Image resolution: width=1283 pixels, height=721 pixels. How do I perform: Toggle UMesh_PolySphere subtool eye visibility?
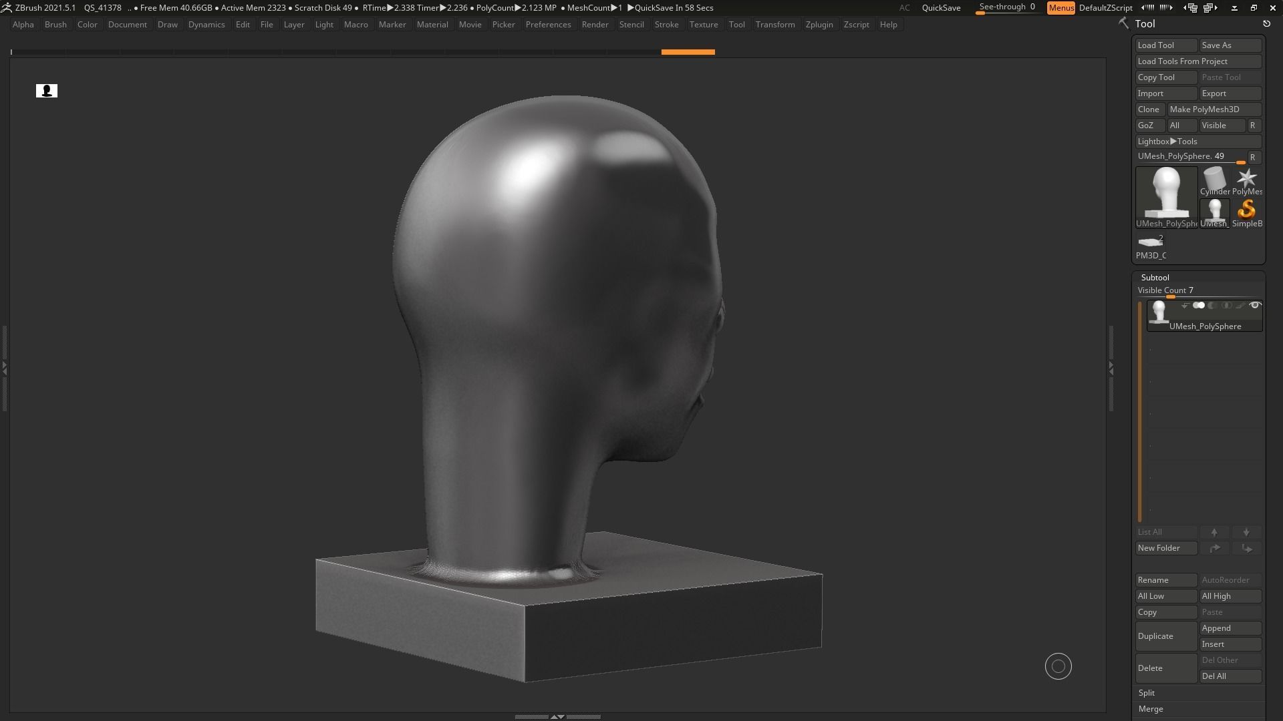coord(1255,306)
